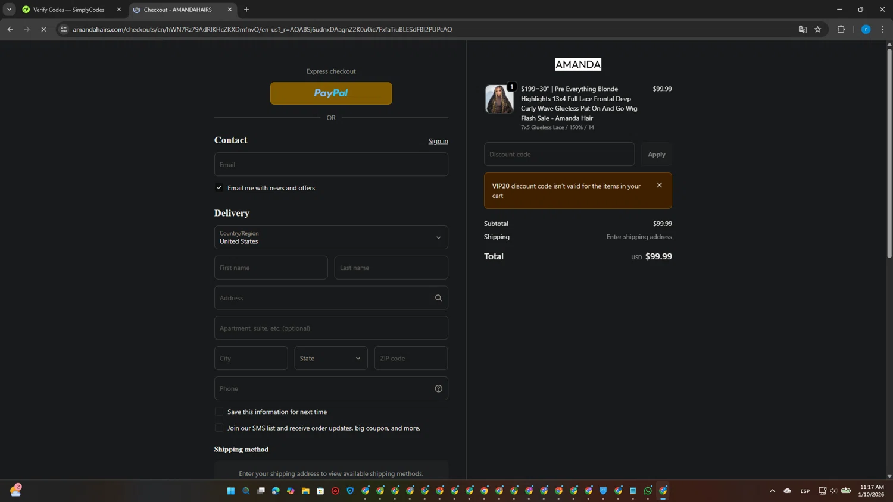Open the State dropdown

tap(331, 358)
